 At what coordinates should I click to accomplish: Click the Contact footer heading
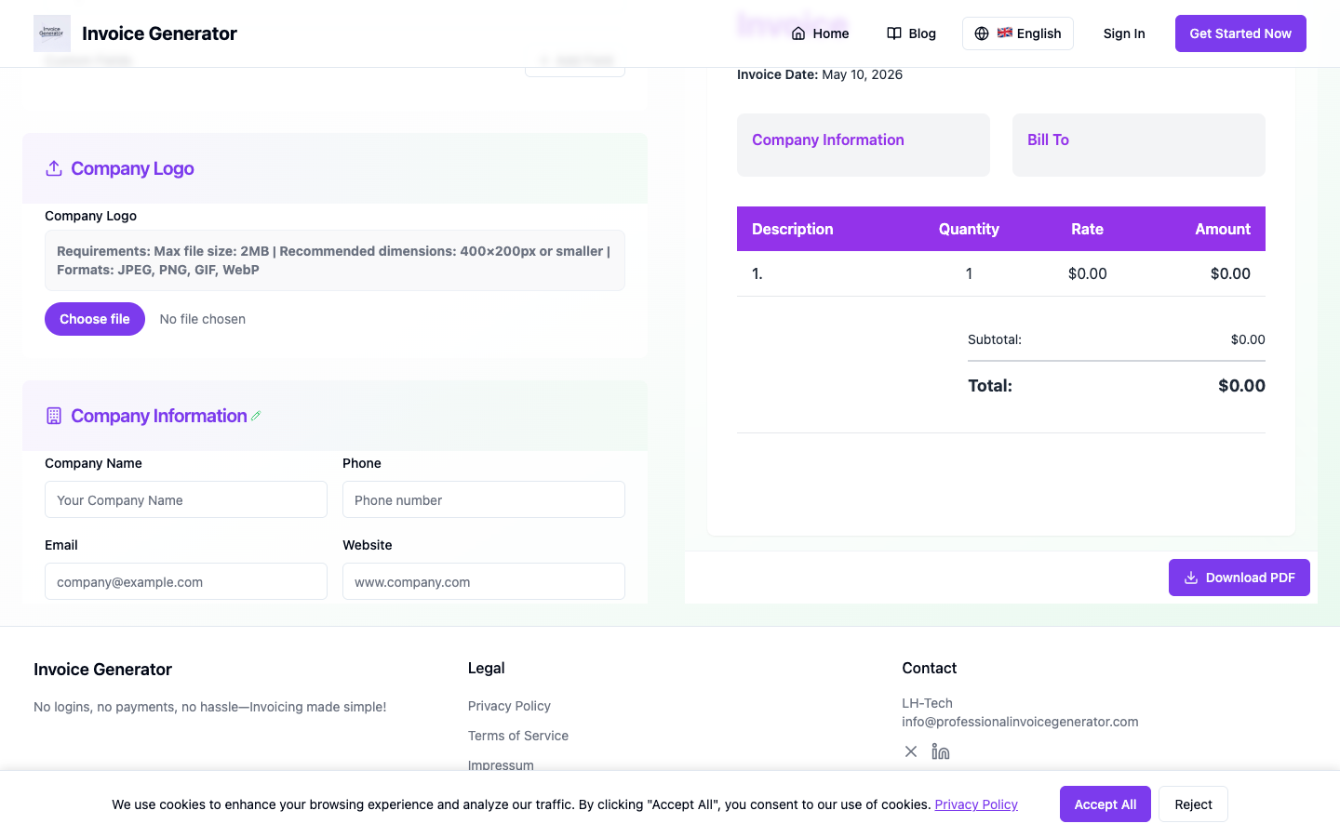pyautogui.click(x=929, y=668)
